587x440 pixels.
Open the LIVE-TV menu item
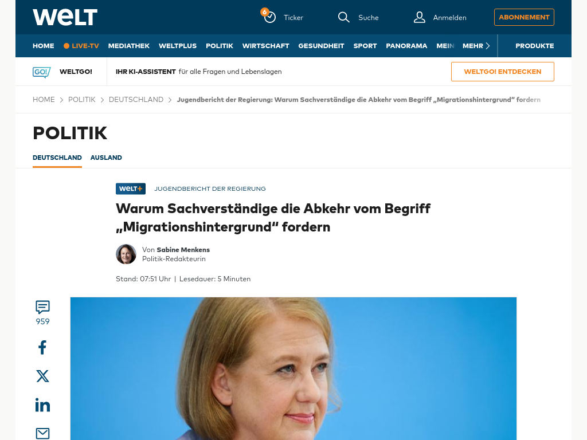tap(81, 46)
